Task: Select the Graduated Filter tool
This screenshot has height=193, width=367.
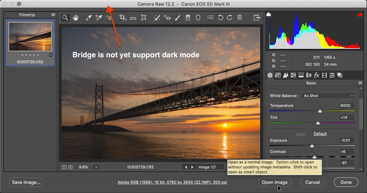Action: (188, 18)
